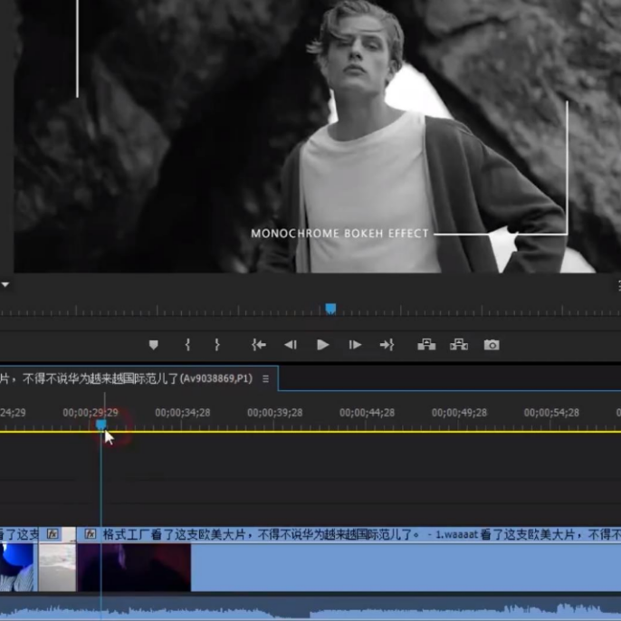Click the Extract edit icon
Image resolution: width=621 pixels, height=621 pixels.
tap(459, 345)
